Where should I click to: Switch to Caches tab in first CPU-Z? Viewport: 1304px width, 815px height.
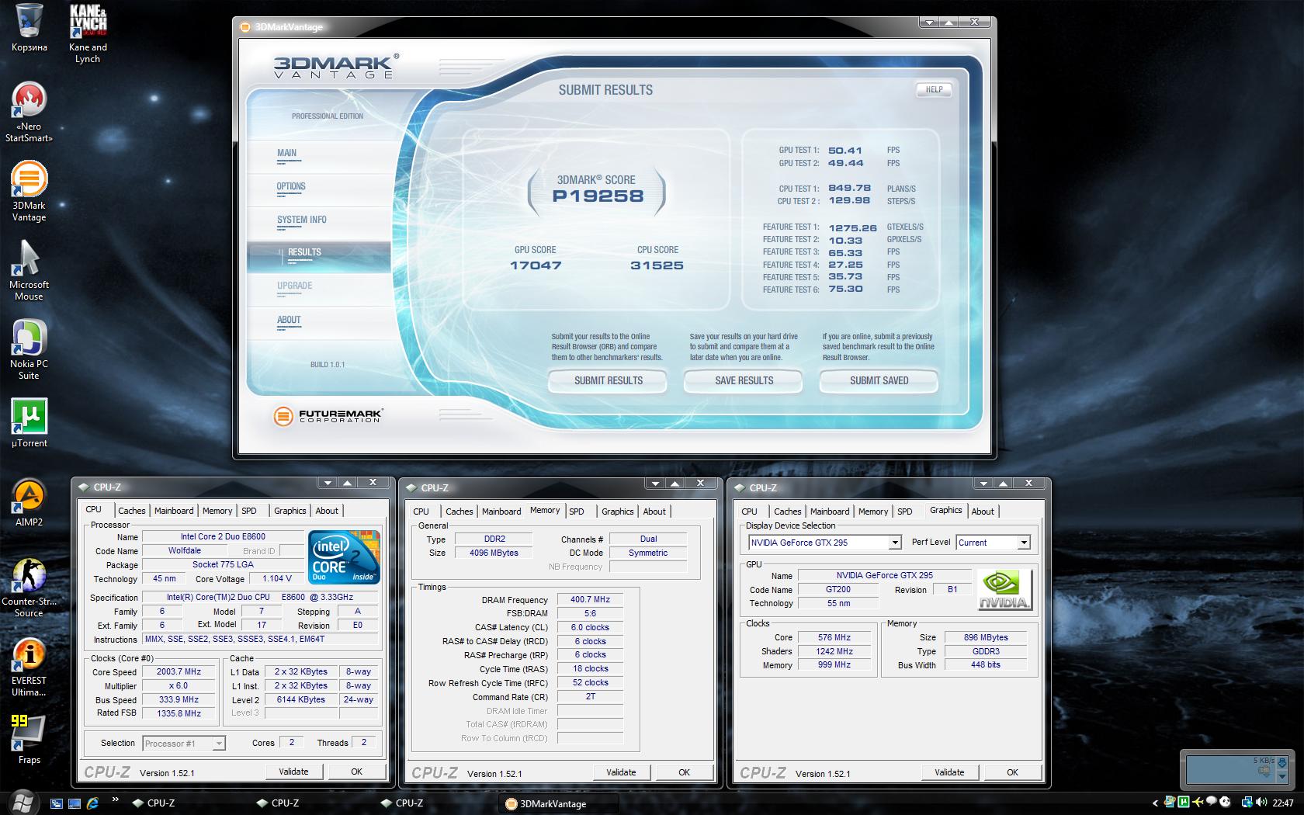(x=131, y=511)
